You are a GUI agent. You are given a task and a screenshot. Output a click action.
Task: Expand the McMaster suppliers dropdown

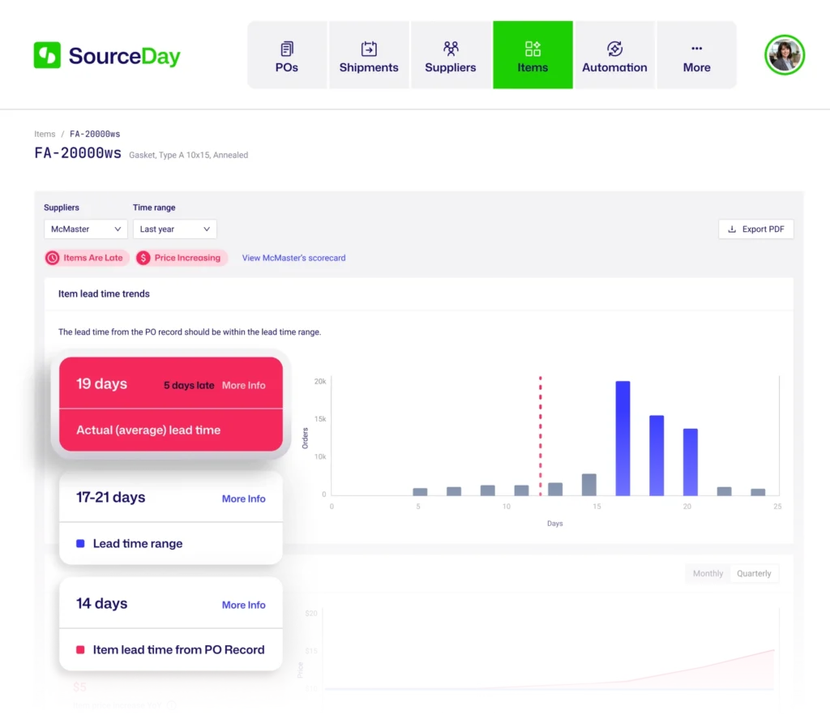coord(86,229)
